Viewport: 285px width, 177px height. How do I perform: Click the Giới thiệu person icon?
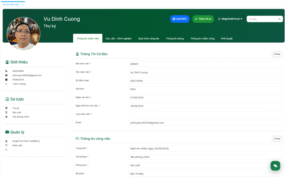point(7,62)
